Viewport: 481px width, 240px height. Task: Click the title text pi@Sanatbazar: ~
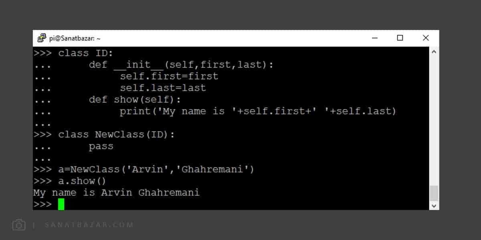(75, 38)
